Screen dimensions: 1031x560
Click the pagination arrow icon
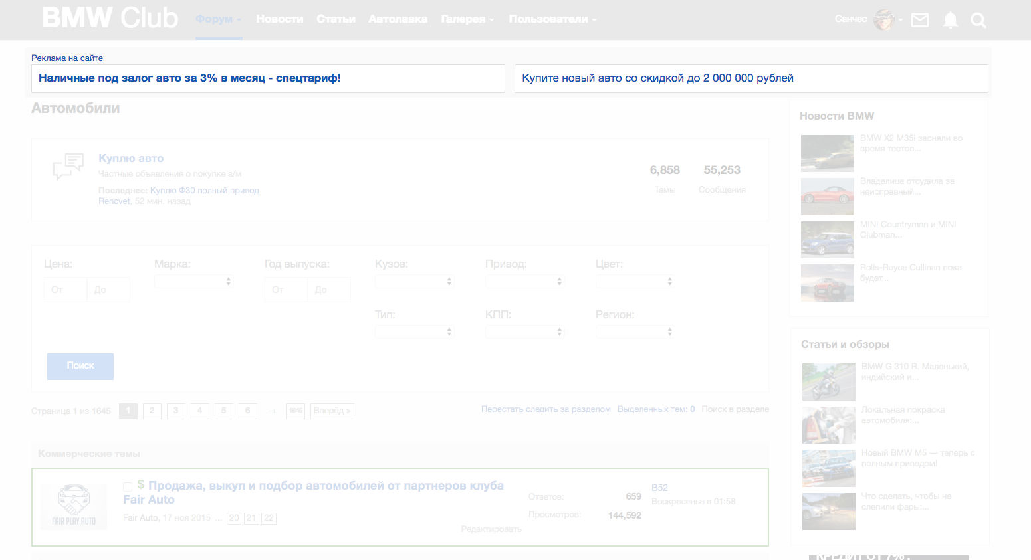click(x=271, y=411)
